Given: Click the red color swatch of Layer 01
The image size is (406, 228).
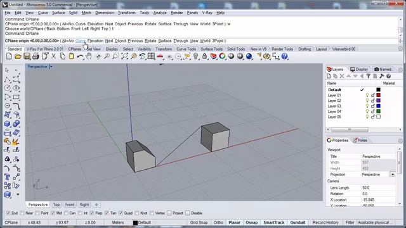Looking at the screenshot, I should tap(378, 95).
